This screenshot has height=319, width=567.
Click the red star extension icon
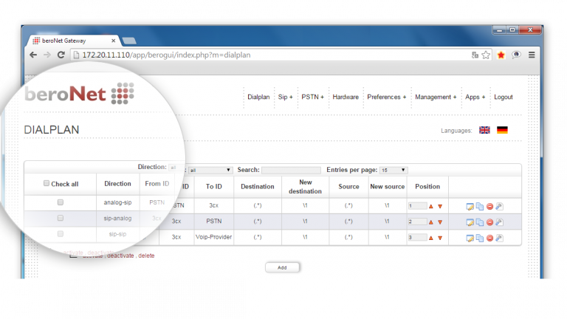501,55
